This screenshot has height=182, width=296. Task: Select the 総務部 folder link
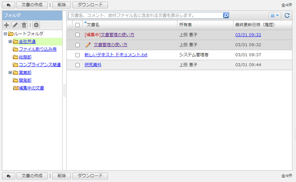pos(25,57)
